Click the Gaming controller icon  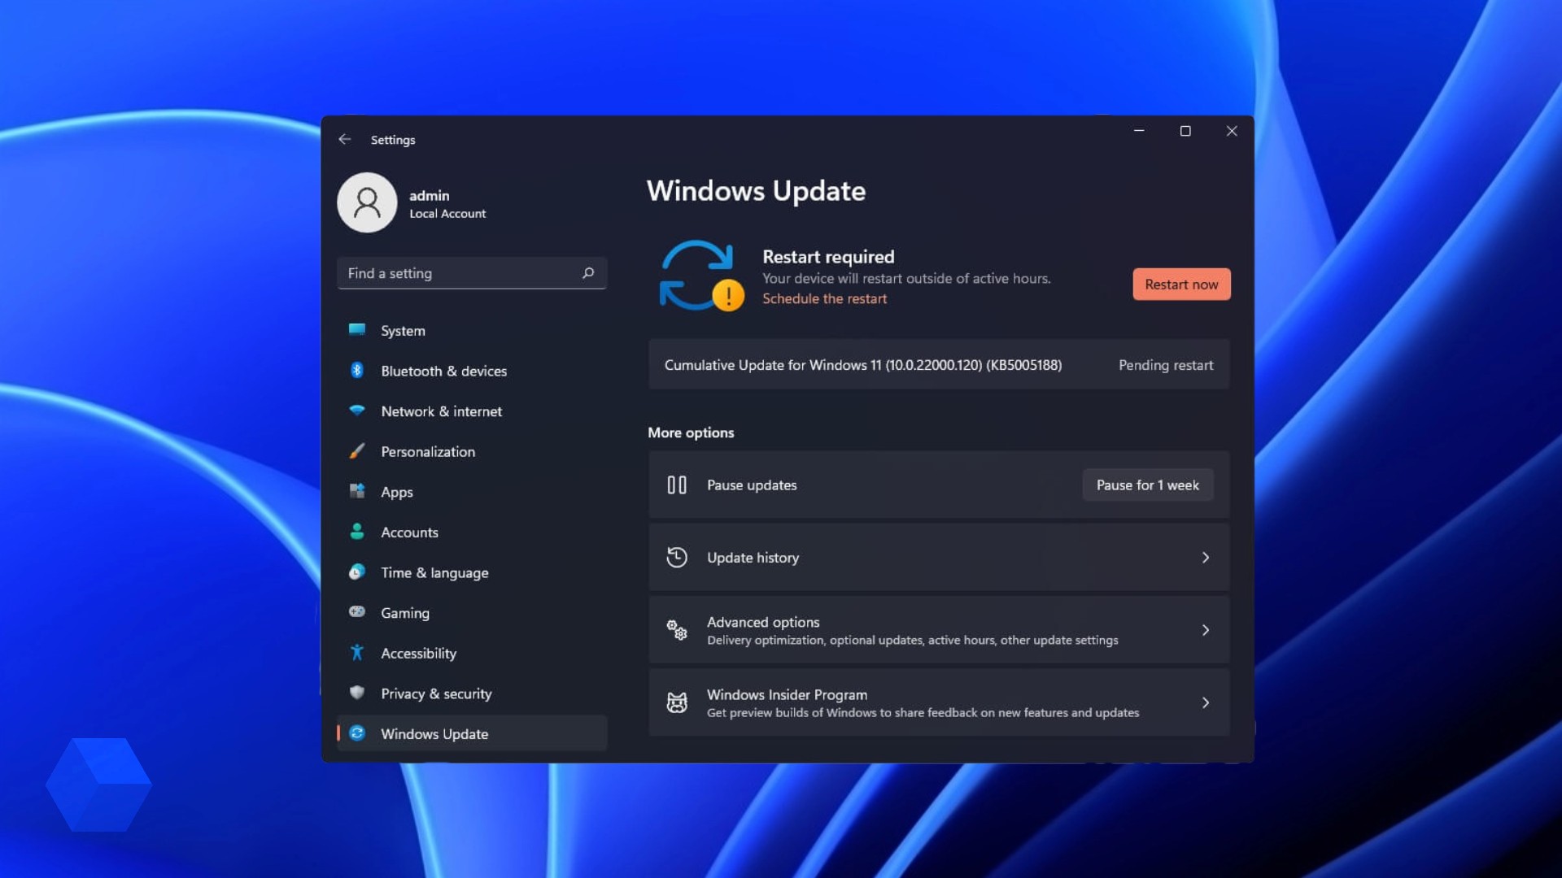click(356, 611)
